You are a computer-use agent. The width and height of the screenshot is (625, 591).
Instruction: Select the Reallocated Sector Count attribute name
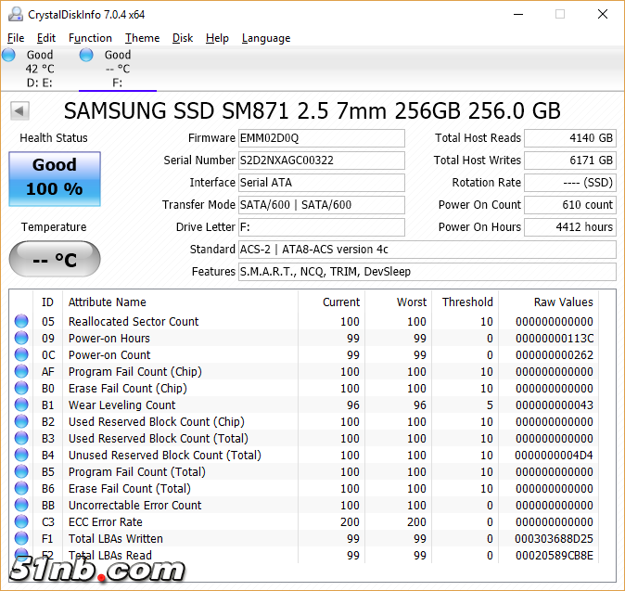[134, 321]
